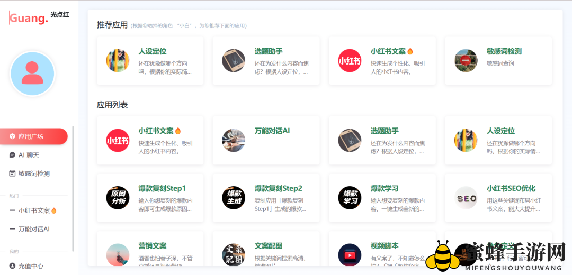This screenshot has width=572, height=275.
Task: Click the 应用列表 section heading
Action: point(112,105)
